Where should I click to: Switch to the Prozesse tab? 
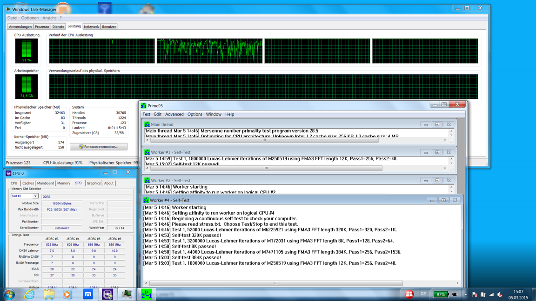[42, 27]
